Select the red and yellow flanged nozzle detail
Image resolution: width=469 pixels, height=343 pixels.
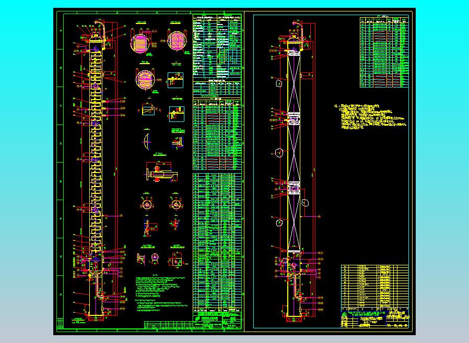pyautogui.click(x=161, y=172)
